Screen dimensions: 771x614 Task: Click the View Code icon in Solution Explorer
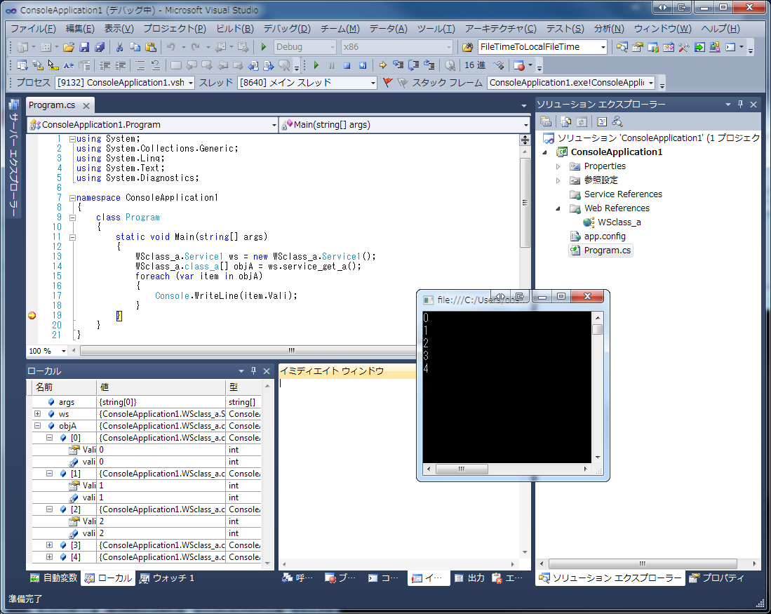[602, 121]
